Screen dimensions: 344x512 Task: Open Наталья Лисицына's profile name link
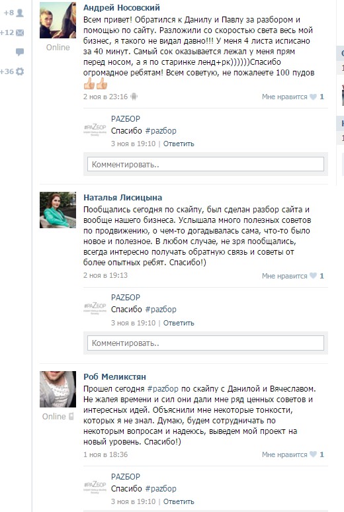[x=122, y=198]
